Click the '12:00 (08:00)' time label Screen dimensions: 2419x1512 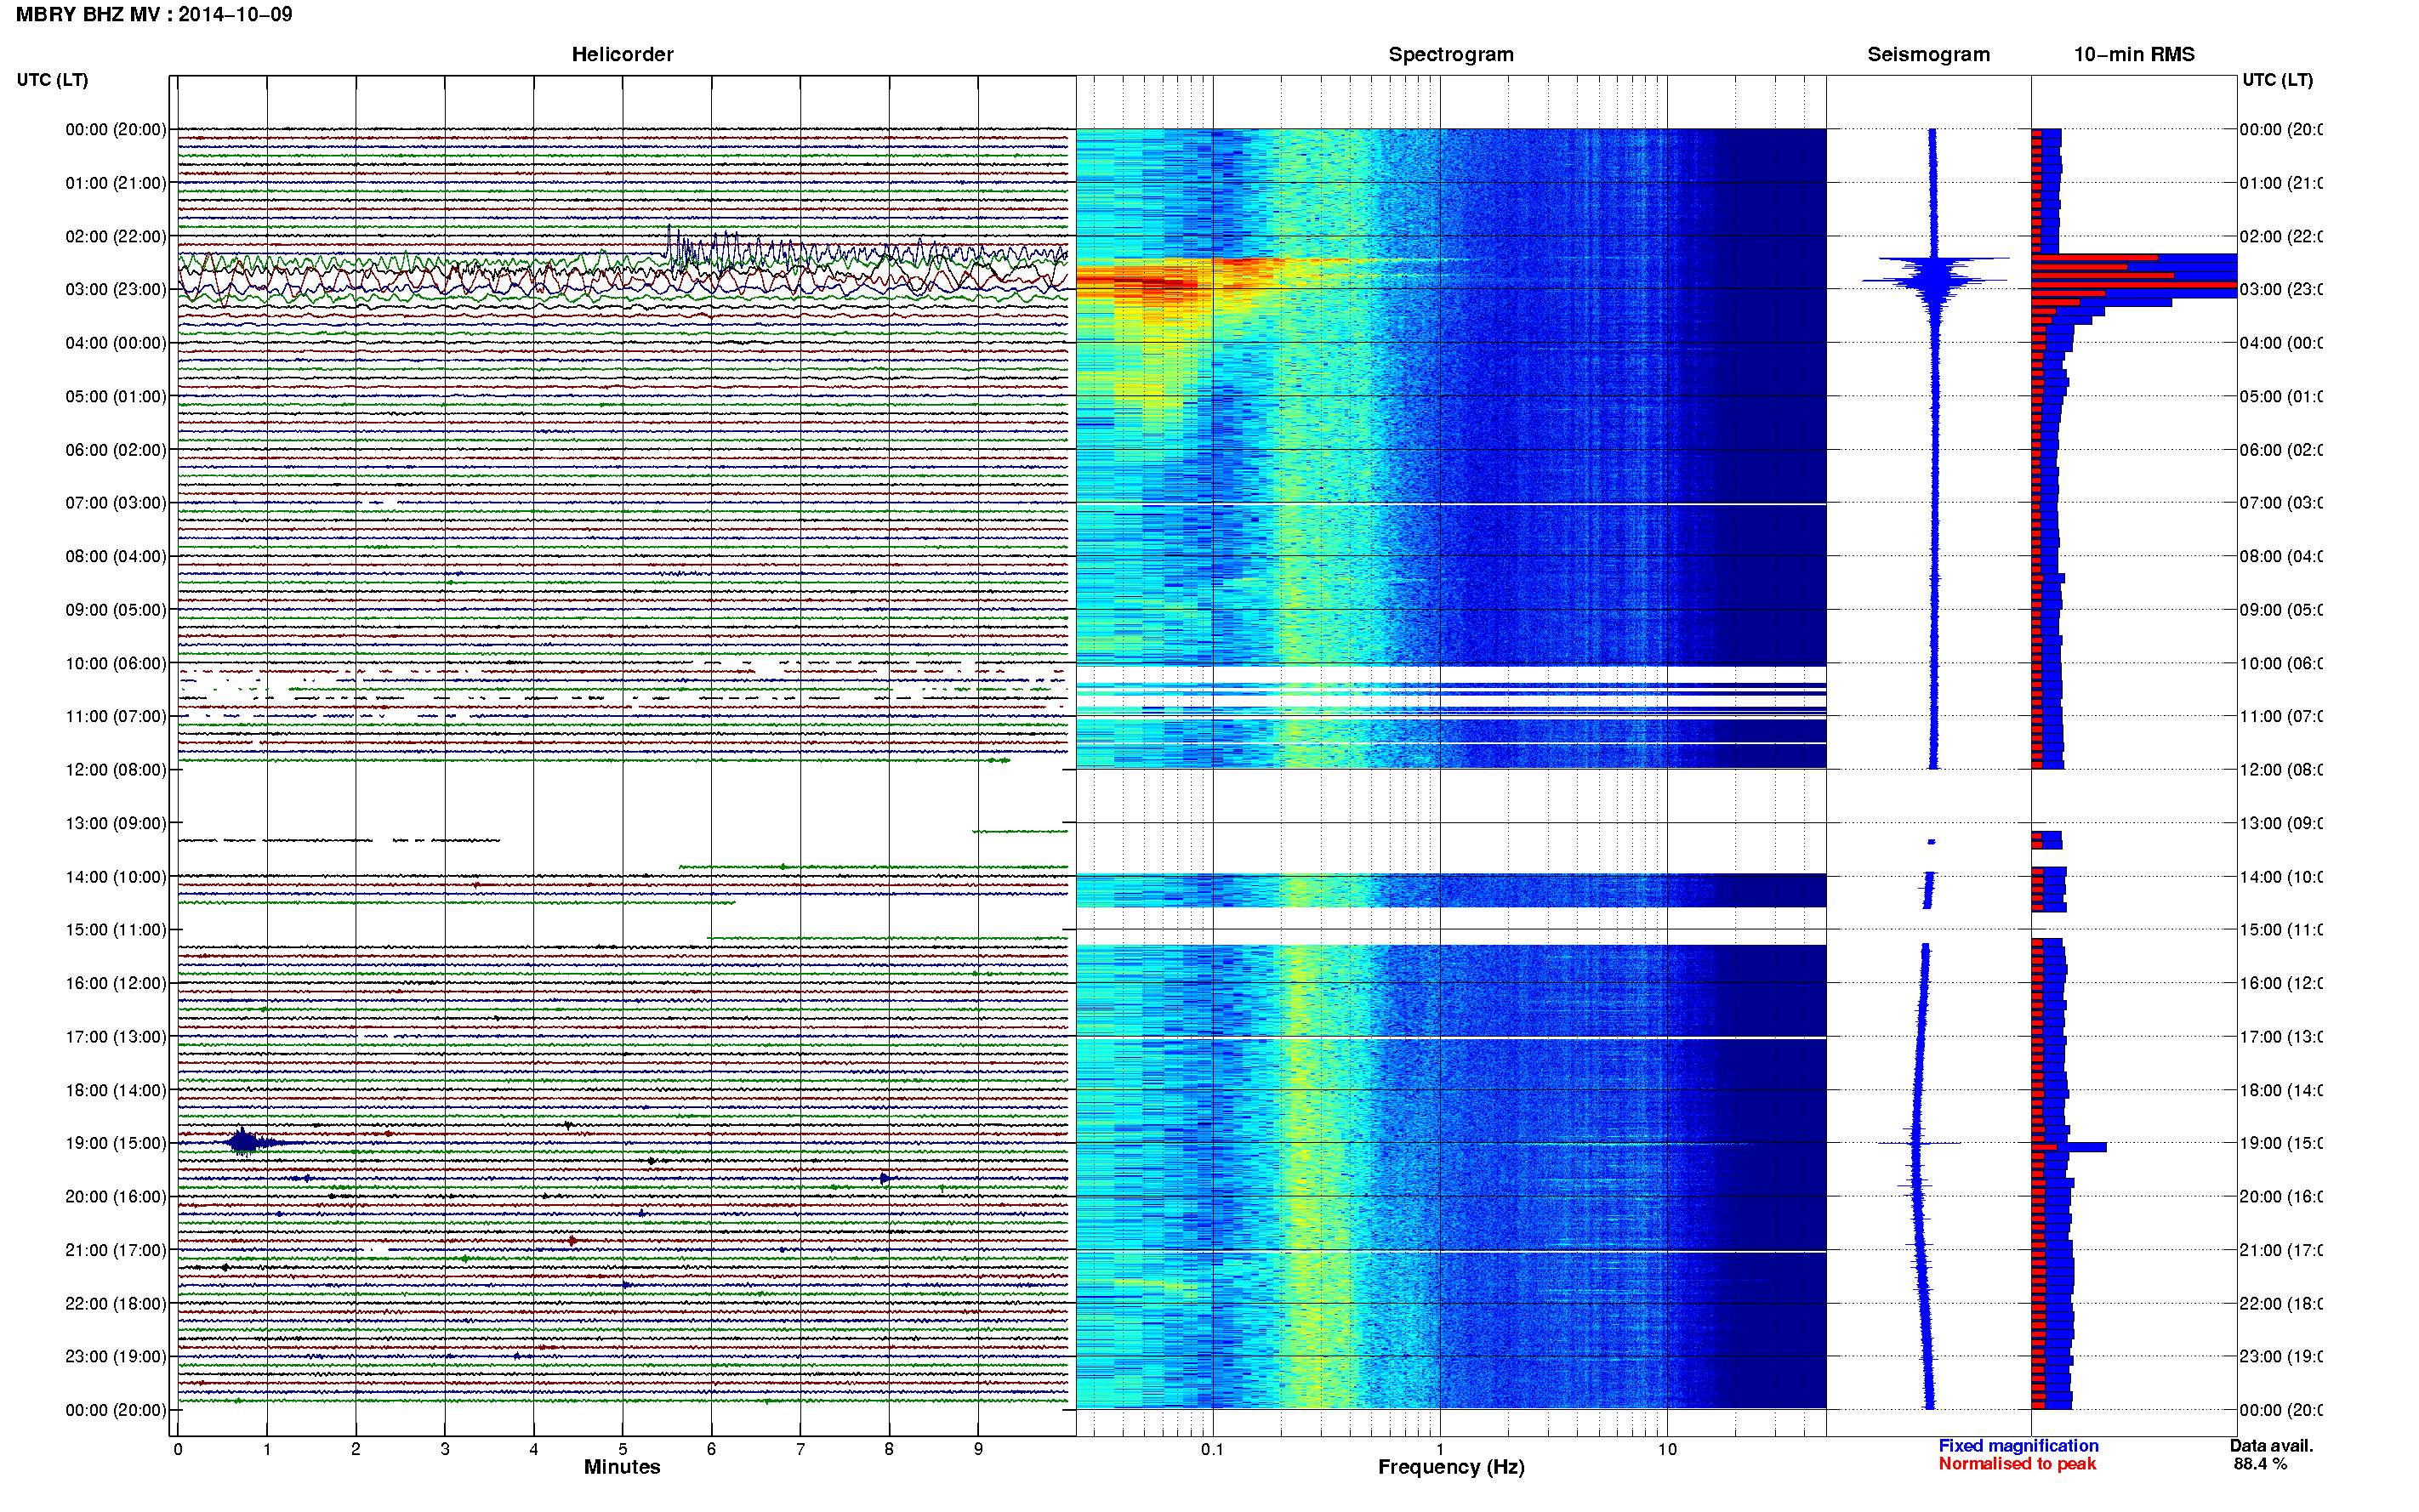click(x=116, y=770)
